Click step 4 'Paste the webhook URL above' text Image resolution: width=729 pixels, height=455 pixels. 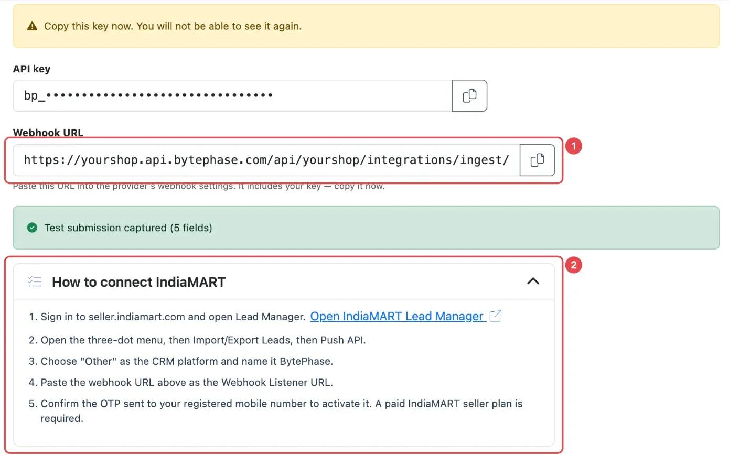[x=187, y=382]
